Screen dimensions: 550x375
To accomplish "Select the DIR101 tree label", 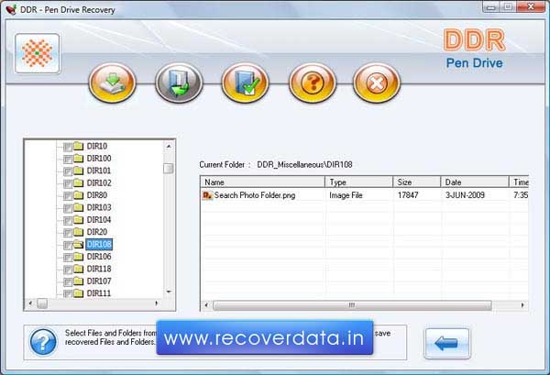I will point(99,171).
